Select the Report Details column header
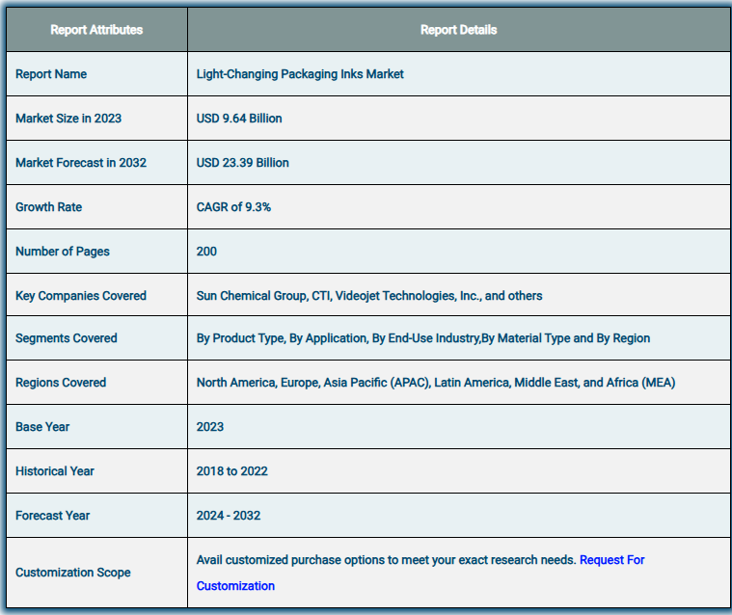Screen dimensions: 732x615 [458, 30]
